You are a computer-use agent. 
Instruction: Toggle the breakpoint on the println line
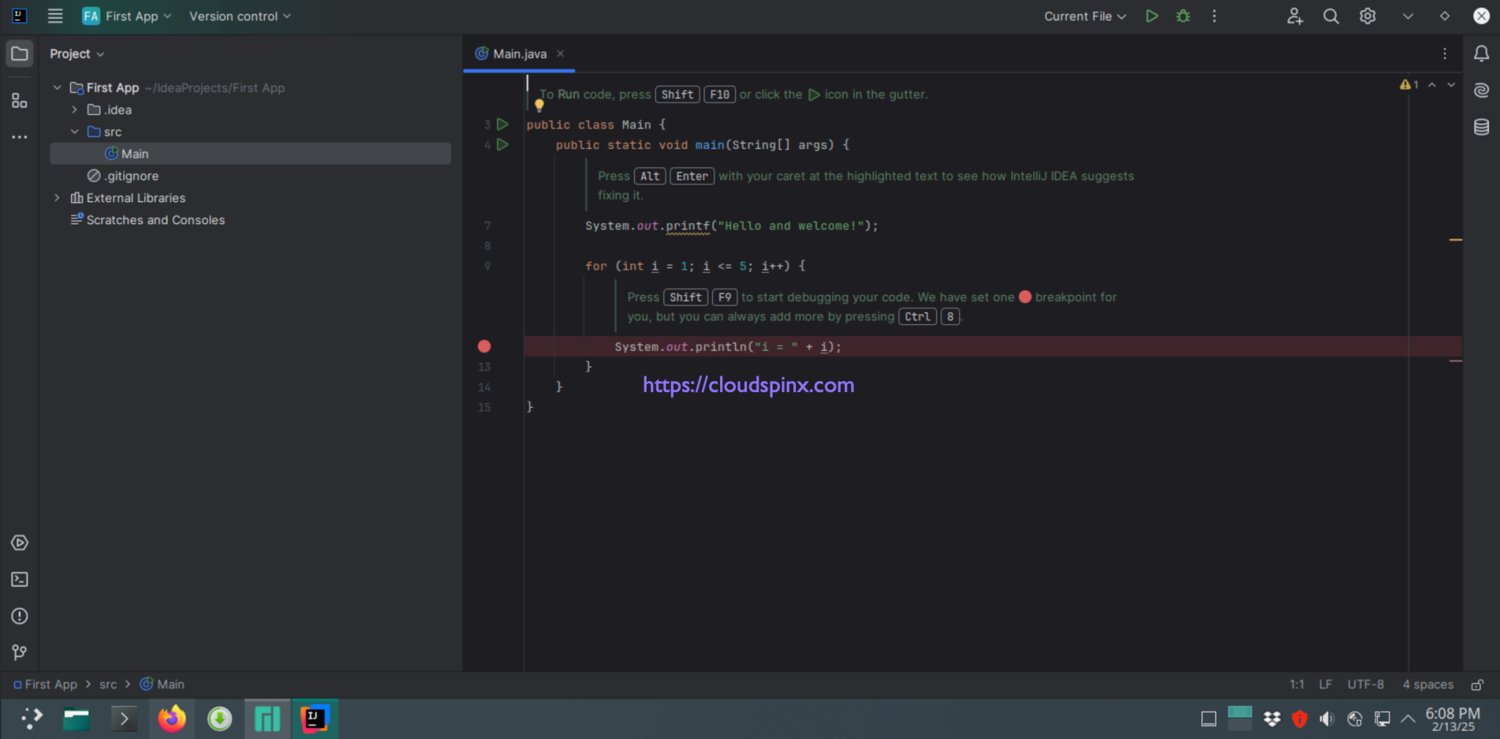[484, 345]
